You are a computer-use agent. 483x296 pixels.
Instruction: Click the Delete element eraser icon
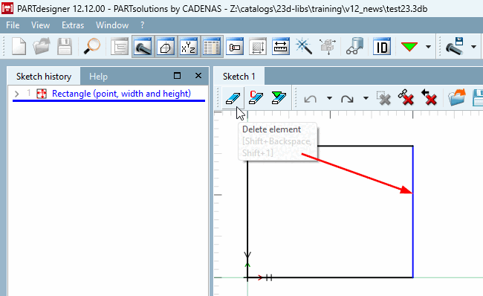point(233,98)
